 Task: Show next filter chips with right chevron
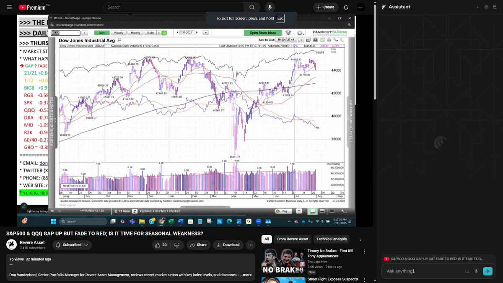[x=360, y=240]
